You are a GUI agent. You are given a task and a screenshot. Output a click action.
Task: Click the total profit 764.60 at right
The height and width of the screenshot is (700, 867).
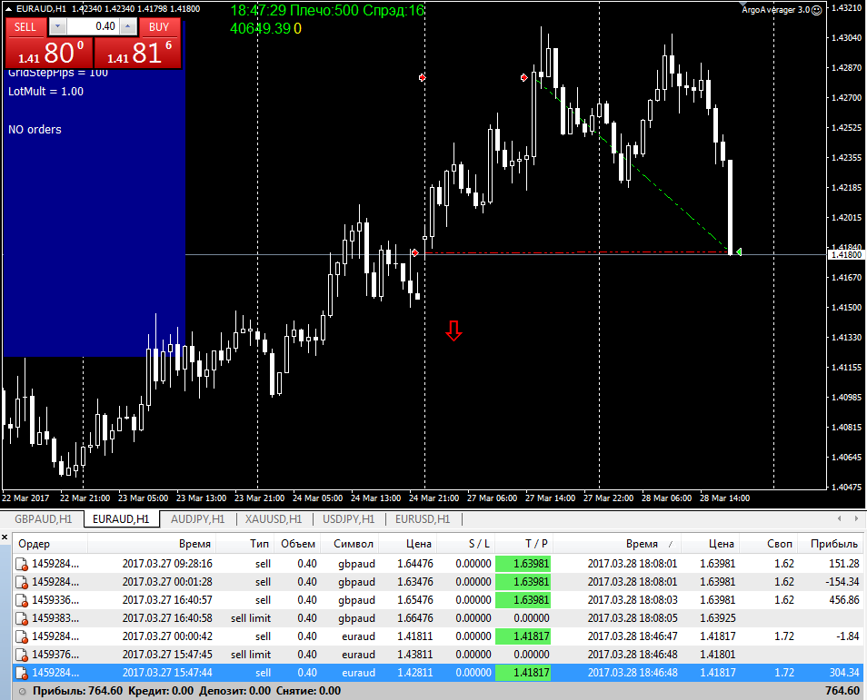click(x=842, y=691)
